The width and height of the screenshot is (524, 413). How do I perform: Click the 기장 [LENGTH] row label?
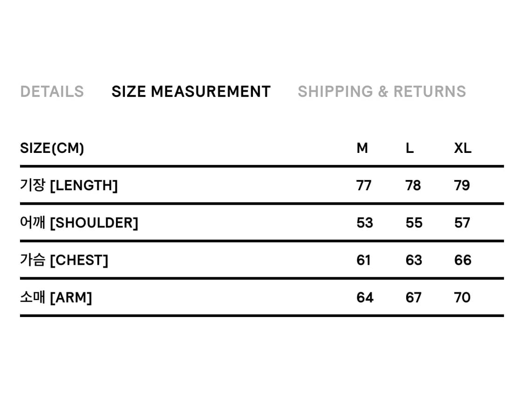69,186
